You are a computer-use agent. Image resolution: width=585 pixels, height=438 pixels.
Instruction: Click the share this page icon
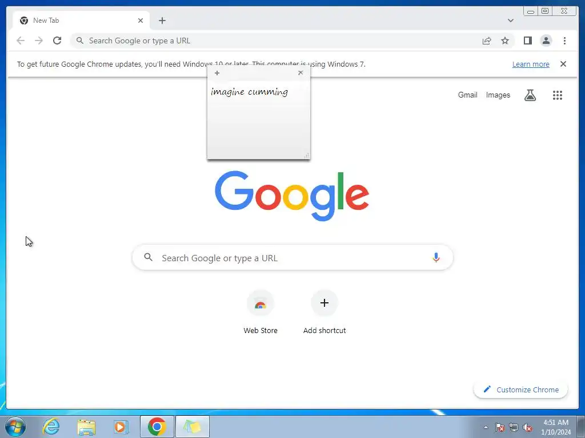(487, 40)
